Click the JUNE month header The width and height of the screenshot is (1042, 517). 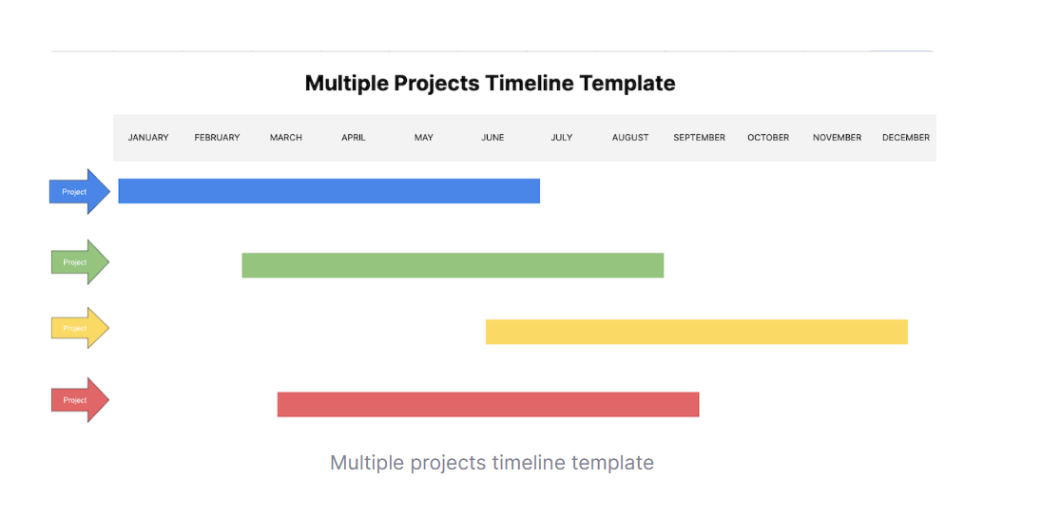492,138
